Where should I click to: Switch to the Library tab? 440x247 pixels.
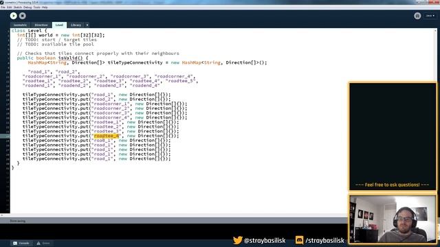pos(76,25)
